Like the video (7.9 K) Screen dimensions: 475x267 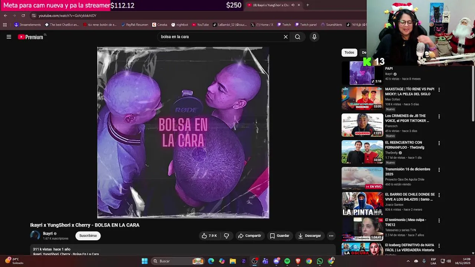click(x=209, y=236)
